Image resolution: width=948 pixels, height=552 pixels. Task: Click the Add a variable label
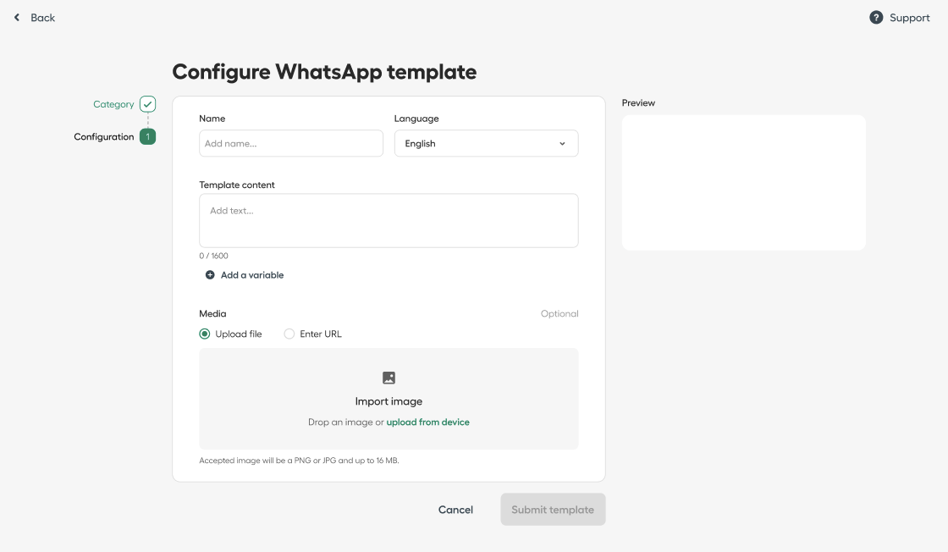pyautogui.click(x=252, y=275)
